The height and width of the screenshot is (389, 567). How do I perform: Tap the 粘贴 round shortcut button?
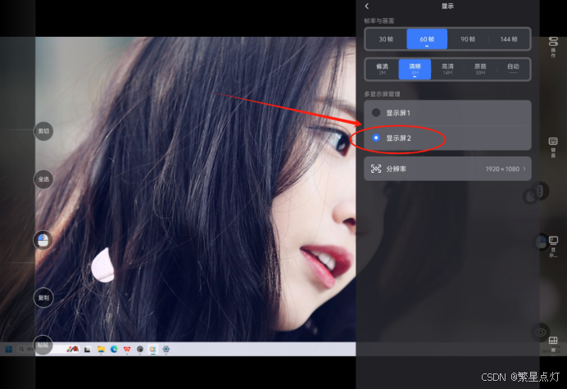pyautogui.click(x=43, y=345)
